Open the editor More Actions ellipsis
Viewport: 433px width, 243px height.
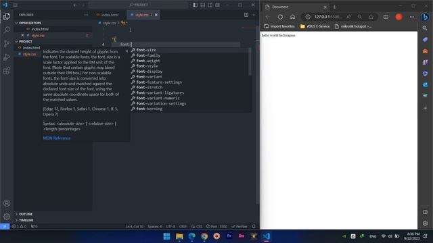pos(254,15)
